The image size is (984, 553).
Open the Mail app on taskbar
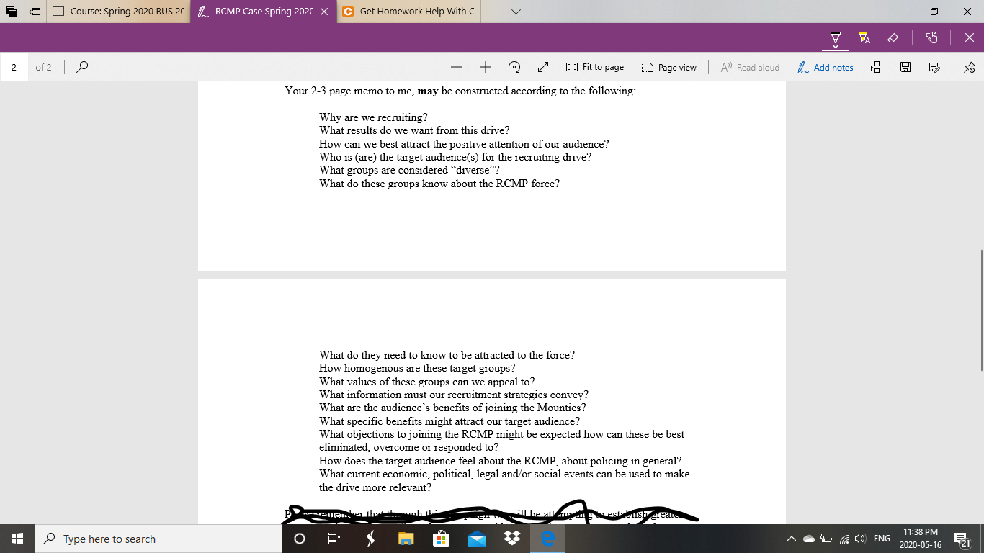pyautogui.click(x=476, y=539)
